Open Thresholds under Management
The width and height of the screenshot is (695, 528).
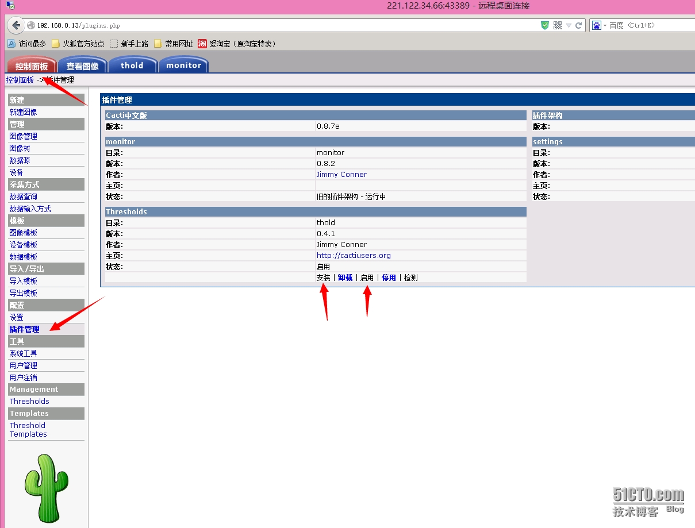pyautogui.click(x=29, y=402)
